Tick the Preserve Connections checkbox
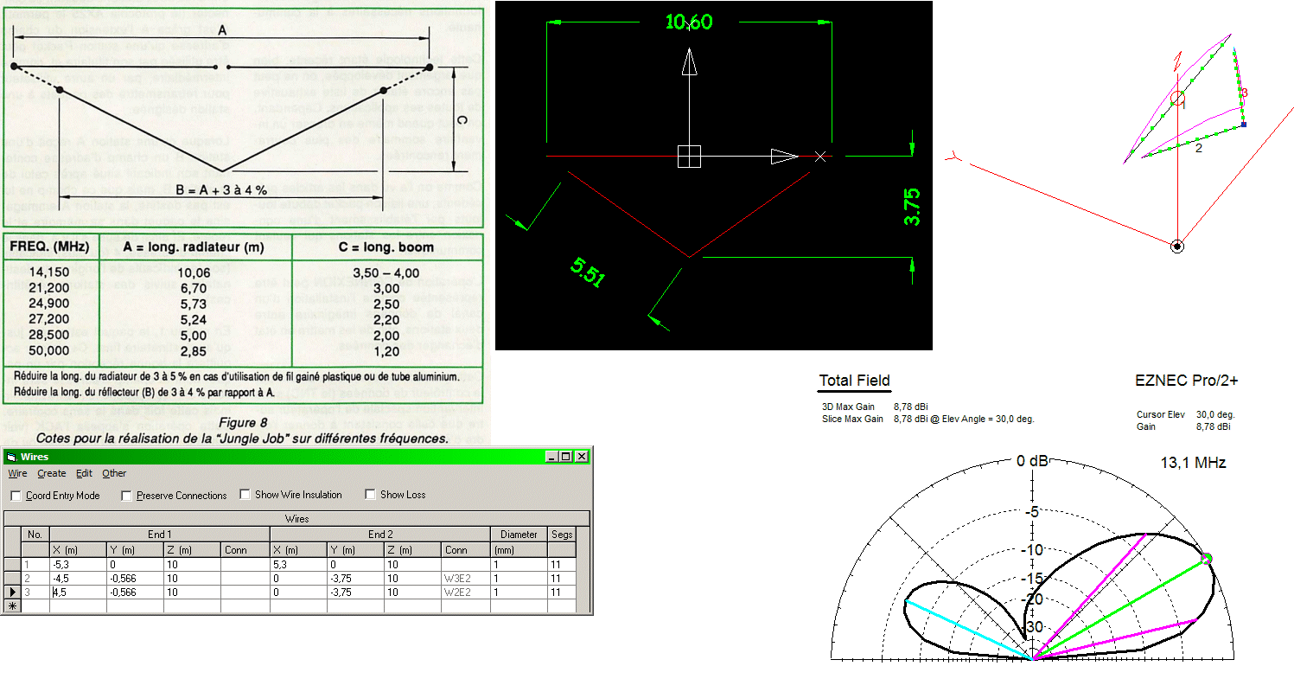 [x=126, y=496]
